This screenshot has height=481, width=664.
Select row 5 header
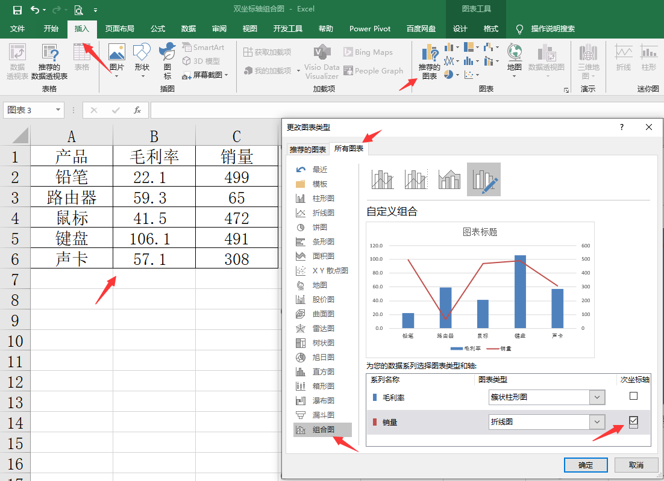[x=15, y=238]
